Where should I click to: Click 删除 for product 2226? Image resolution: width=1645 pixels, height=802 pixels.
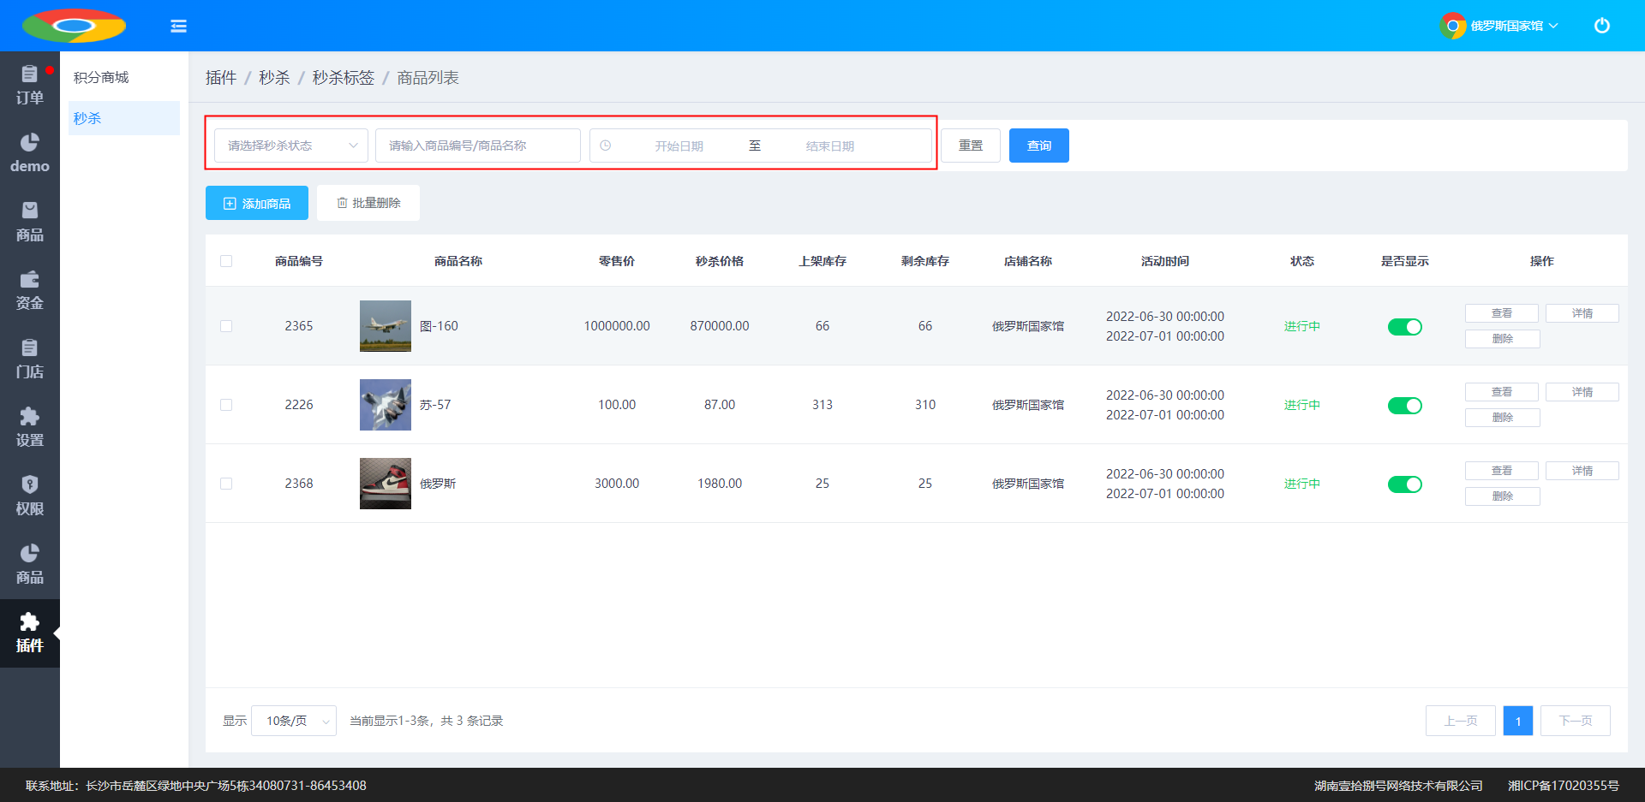click(1503, 418)
